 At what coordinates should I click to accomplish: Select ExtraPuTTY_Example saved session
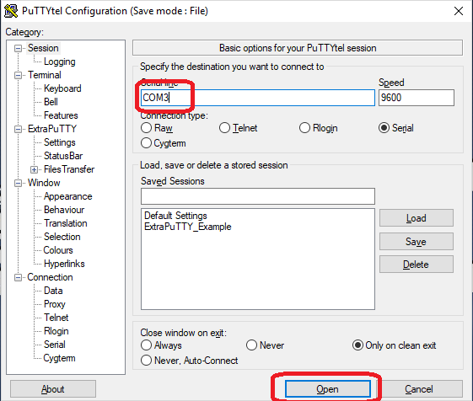coord(188,227)
